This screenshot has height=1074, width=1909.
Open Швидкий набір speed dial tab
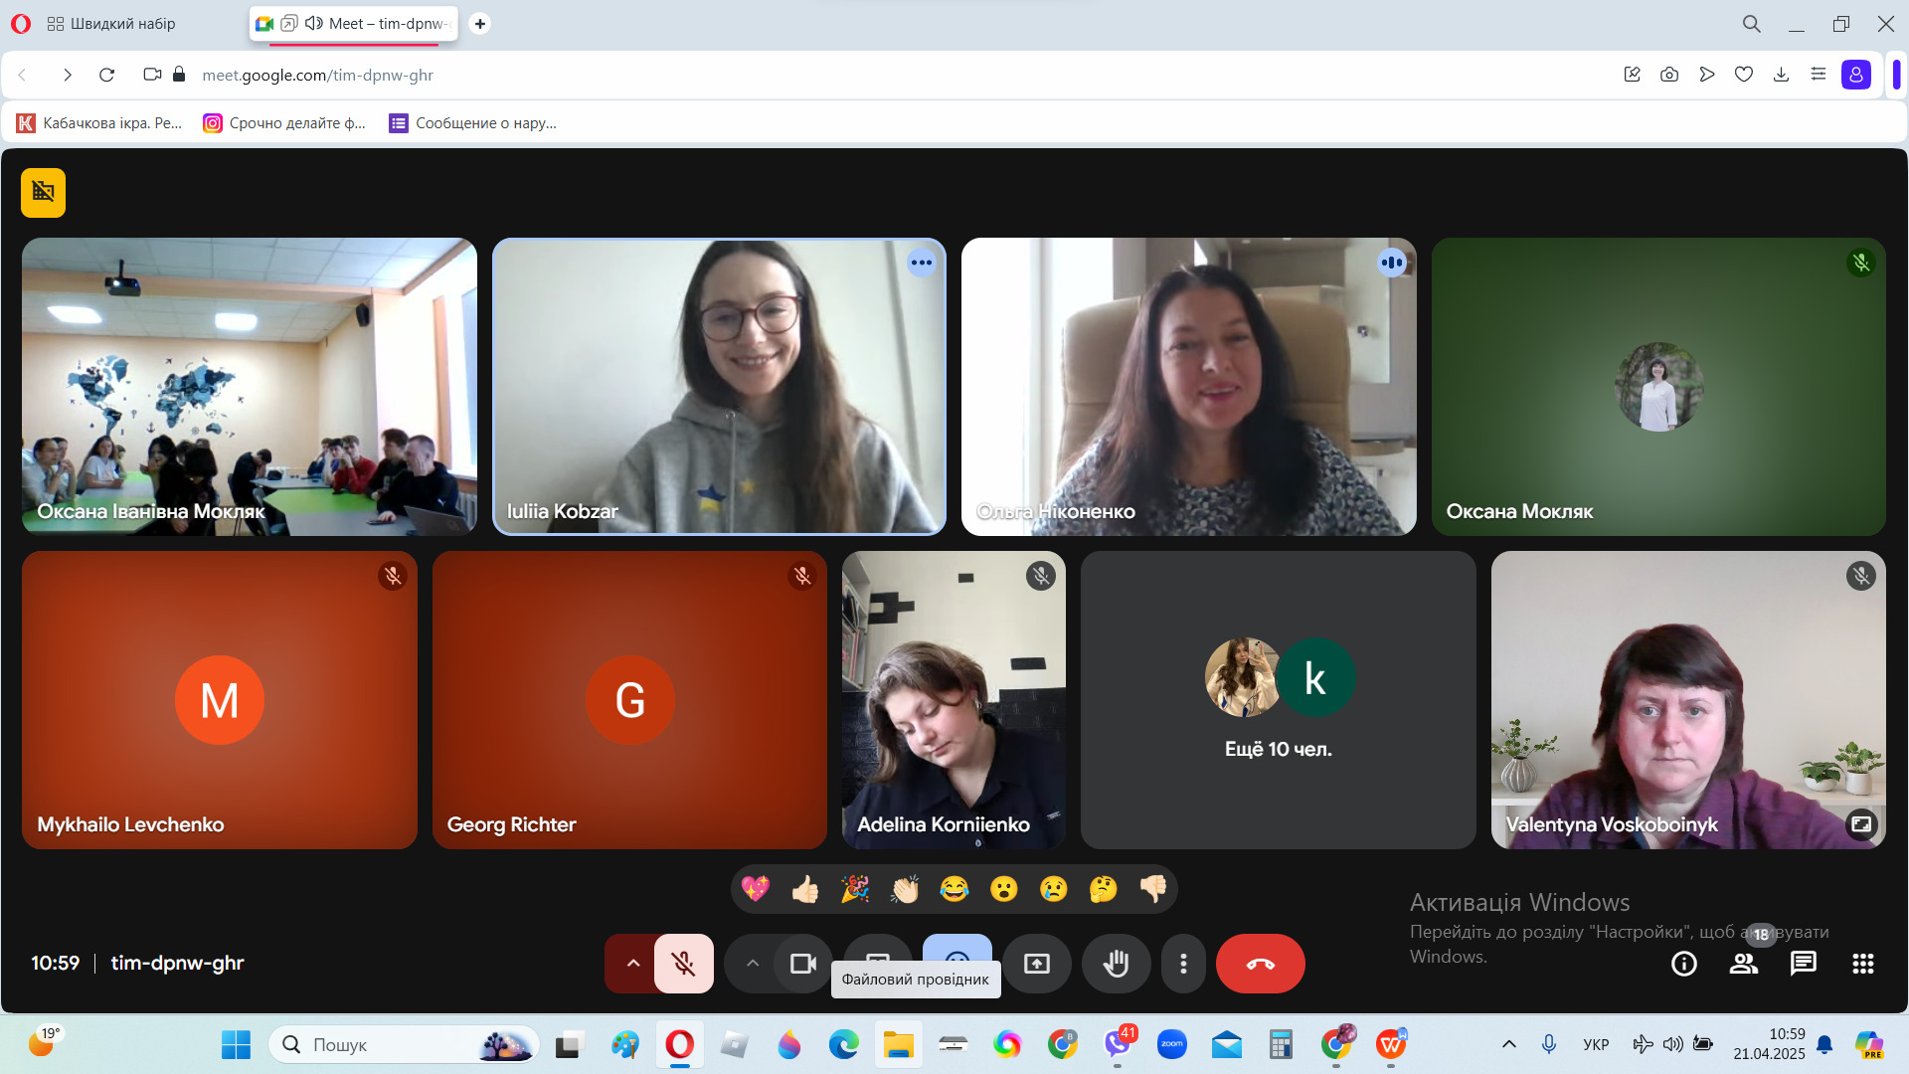(x=111, y=23)
